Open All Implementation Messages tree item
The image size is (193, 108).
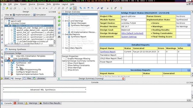84,32
